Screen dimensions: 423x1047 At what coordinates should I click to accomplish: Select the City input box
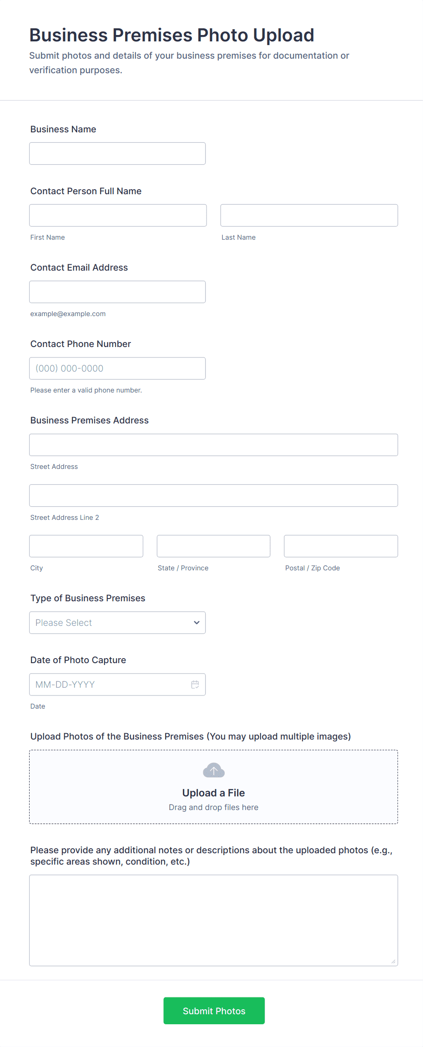86,546
